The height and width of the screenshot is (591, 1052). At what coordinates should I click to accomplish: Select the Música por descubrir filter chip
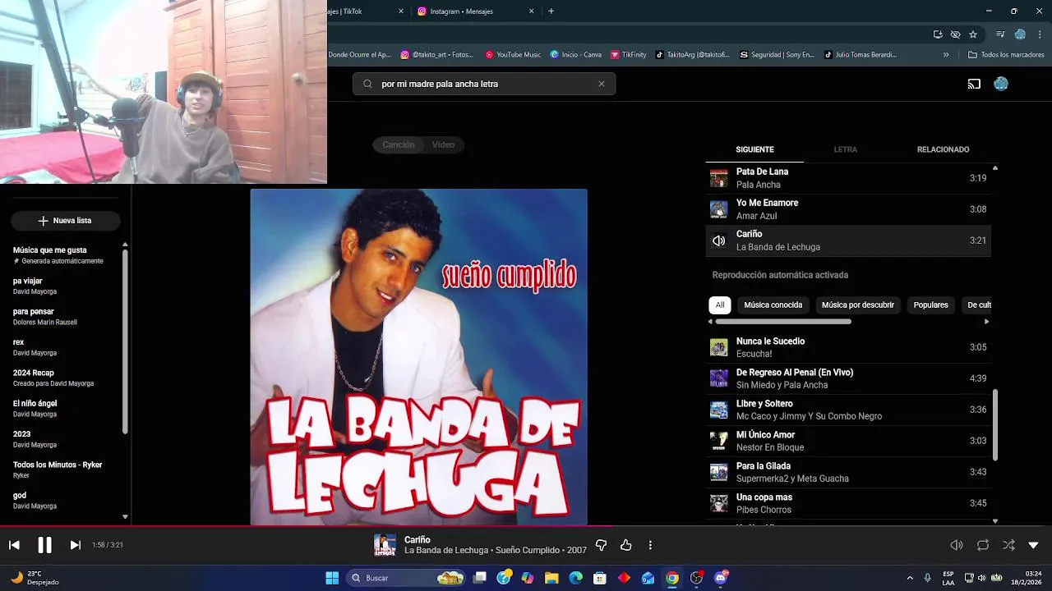[x=858, y=305]
